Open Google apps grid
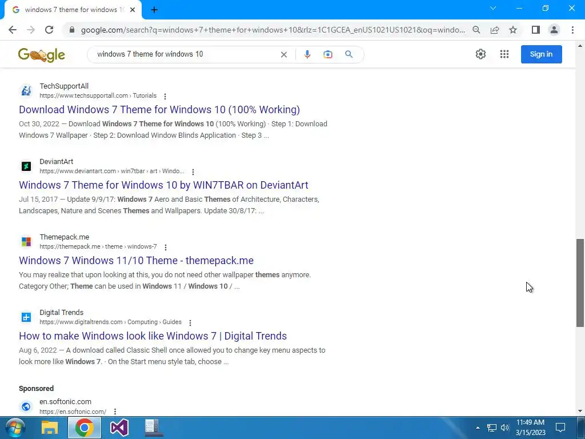Image resolution: width=585 pixels, height=439 pixels. (x=504, y=54)
